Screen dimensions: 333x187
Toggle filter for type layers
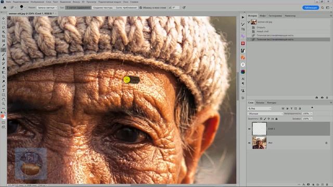(291, 109)
